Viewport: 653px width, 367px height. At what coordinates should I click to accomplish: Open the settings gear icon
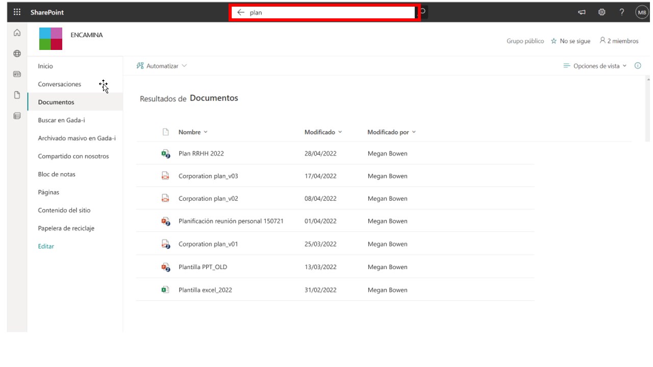tap(602, 12)
